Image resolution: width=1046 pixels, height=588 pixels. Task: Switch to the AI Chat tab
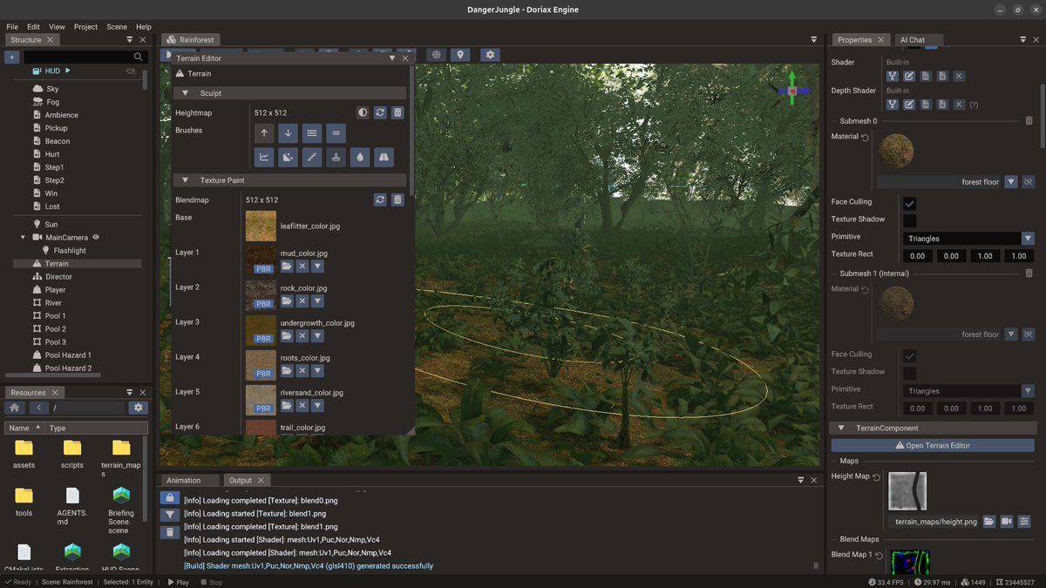point(912,39)
